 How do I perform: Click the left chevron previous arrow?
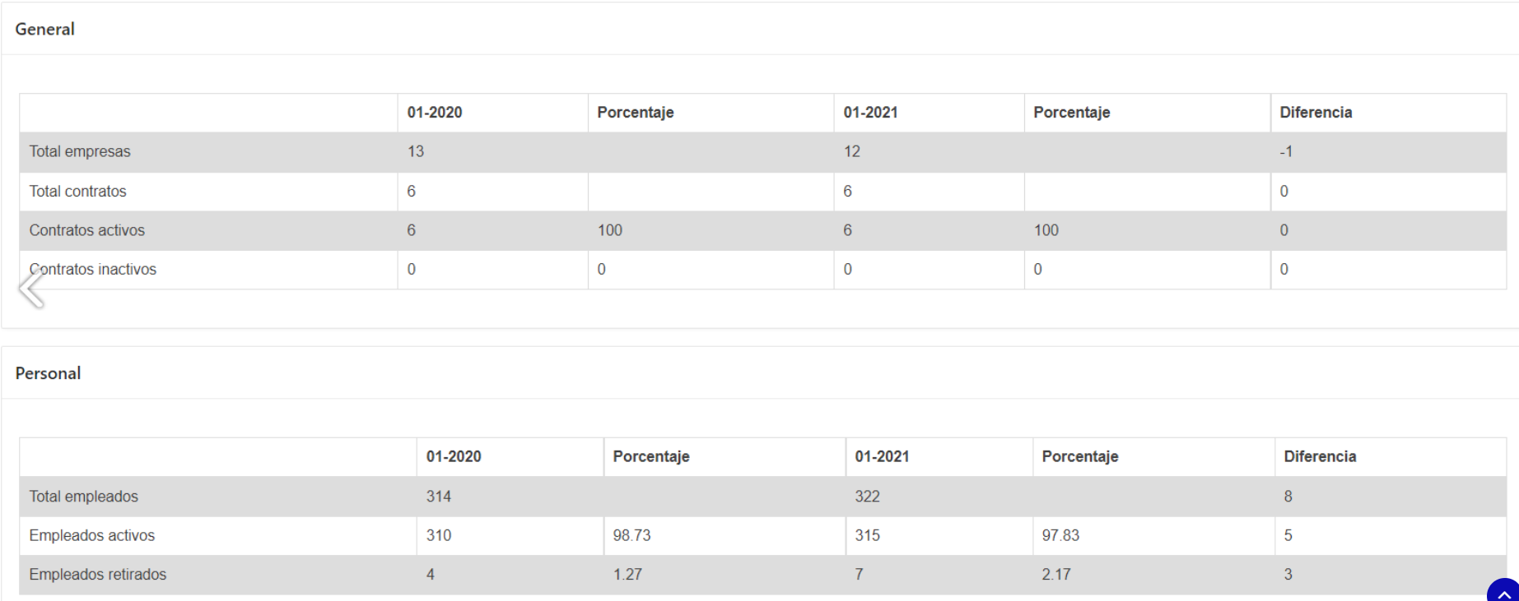click(31, 289)
